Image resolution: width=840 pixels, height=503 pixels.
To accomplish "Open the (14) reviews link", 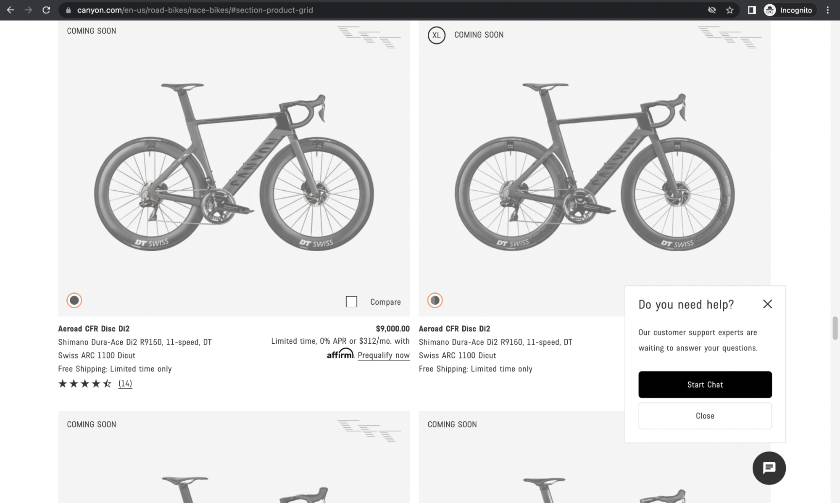I will click(x=125, y=383).
